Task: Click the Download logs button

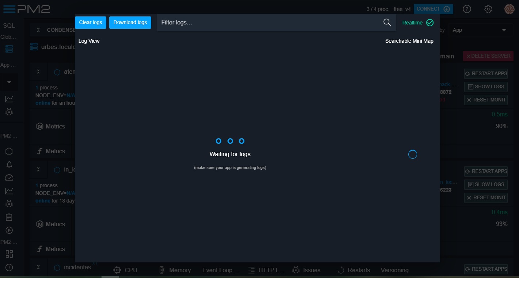Action: click(130, 22)
